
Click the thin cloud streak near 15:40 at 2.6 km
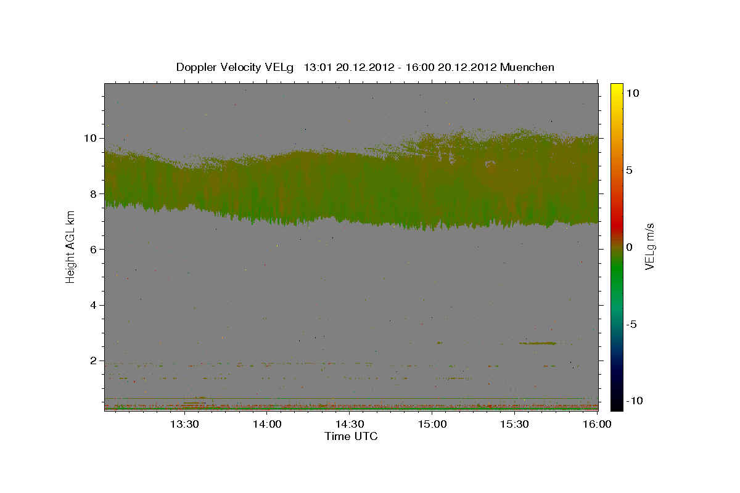[538, 343]
